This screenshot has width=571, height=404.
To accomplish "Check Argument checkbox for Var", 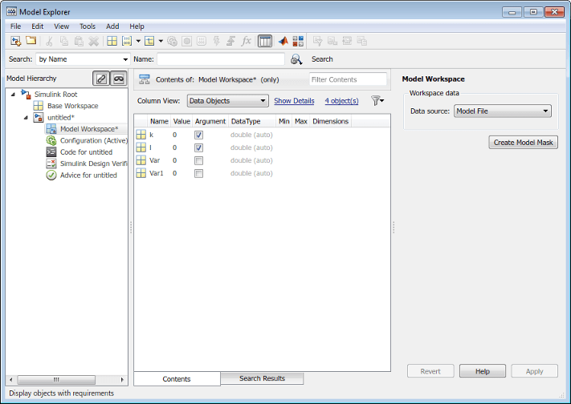I will tap(198, 161).
